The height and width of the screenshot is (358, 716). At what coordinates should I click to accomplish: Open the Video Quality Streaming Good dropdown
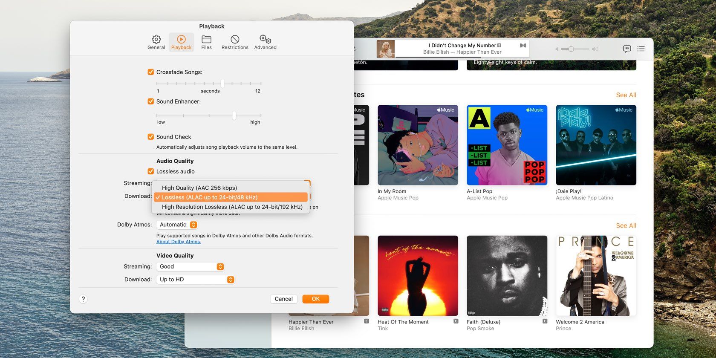(190, 266)
